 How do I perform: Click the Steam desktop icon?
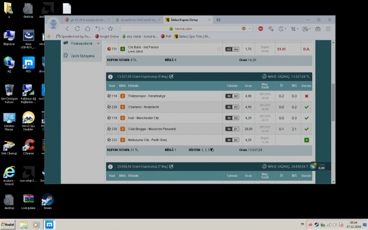48,202
